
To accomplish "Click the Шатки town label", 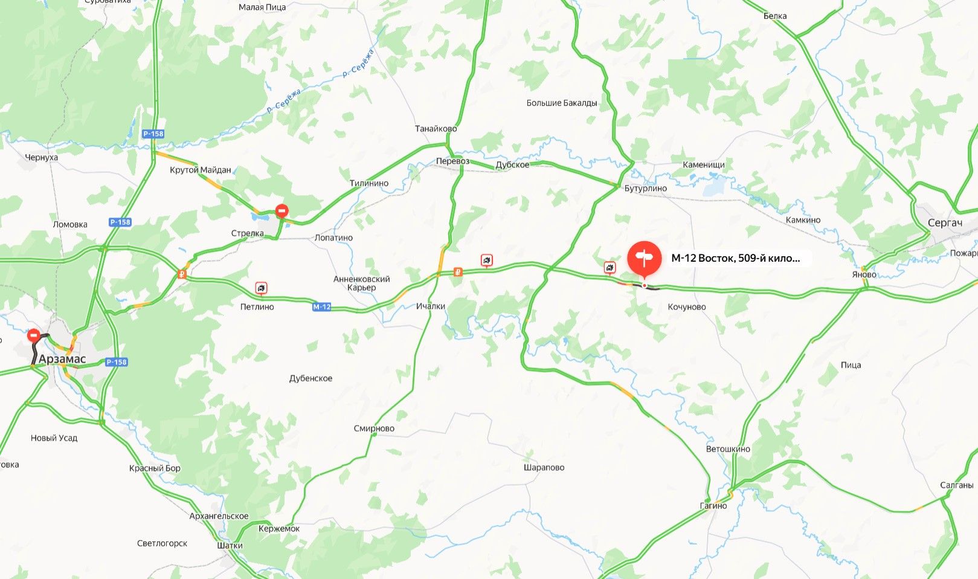I will pos(230,545).
